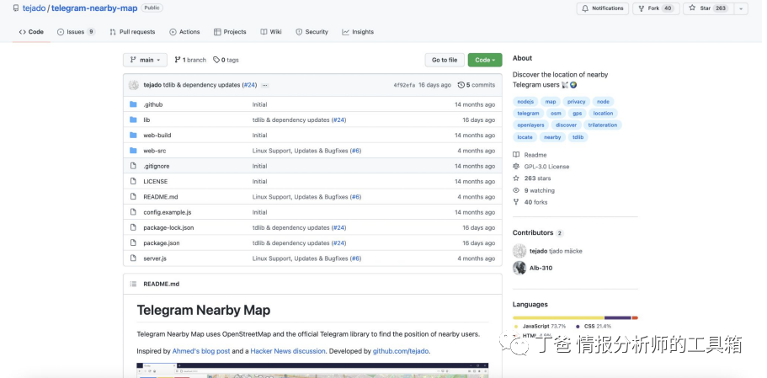Open Ahmed's blog post link
Screen dimensions: 767x378
(x=201, y=351)
